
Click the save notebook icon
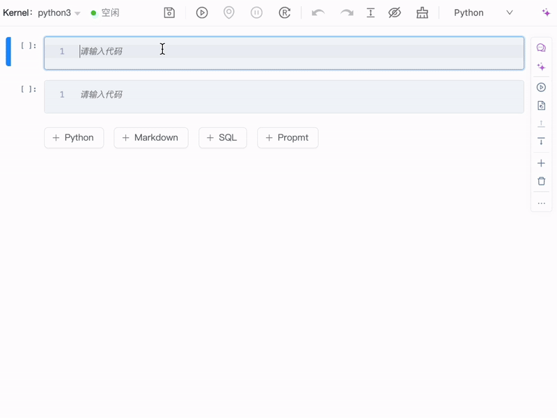click(x=169, y=13)
